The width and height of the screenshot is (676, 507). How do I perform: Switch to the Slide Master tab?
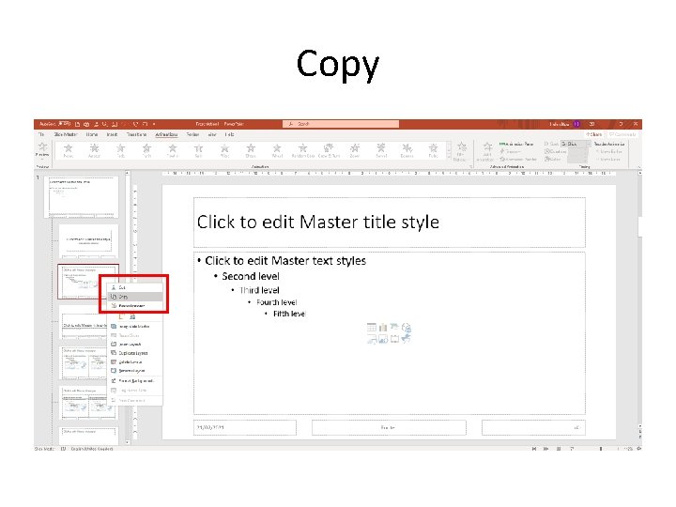click(x=66, y=134)
